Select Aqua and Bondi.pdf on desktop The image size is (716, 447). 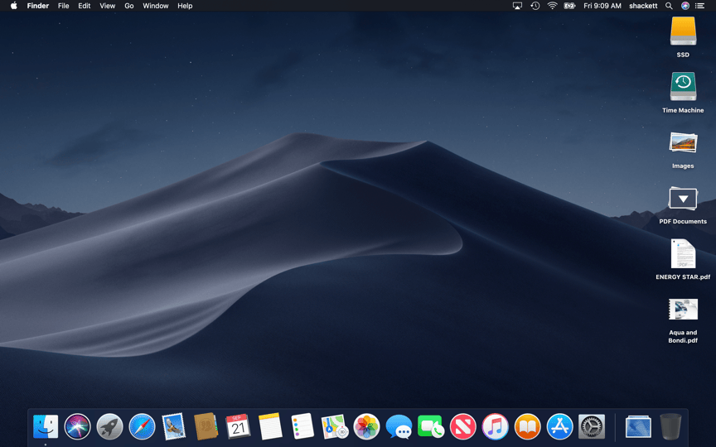click(683, 310)
